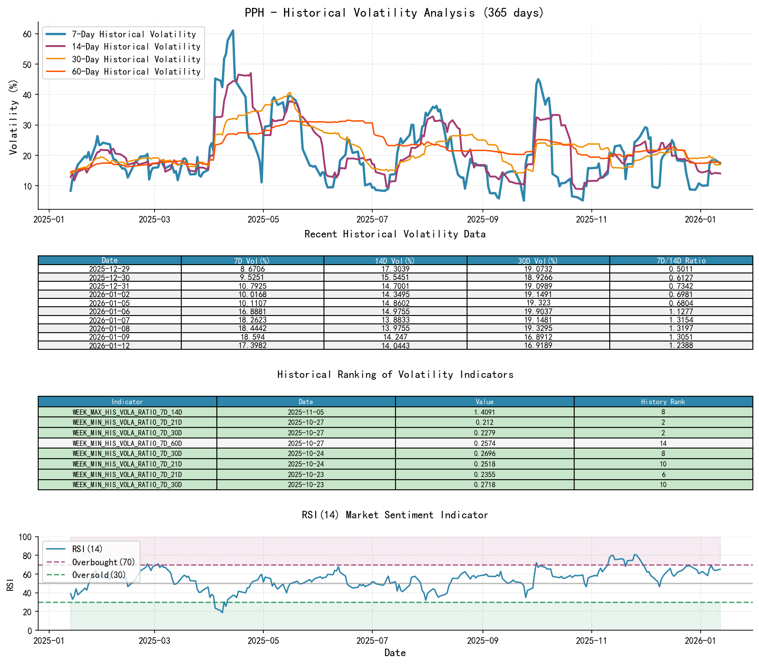The image size is (759, 664).
Task: Click the RSI(14) legend line sample
Action: [x=55, y=549]
